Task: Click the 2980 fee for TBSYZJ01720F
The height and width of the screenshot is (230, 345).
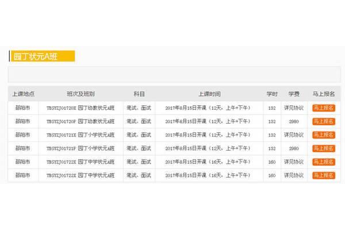Action: tap(294, 121)
